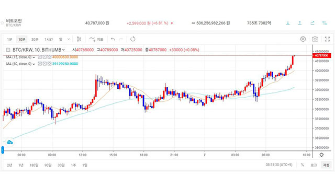
Task: Reset the chart with the refresh icon
Action: 132,39
